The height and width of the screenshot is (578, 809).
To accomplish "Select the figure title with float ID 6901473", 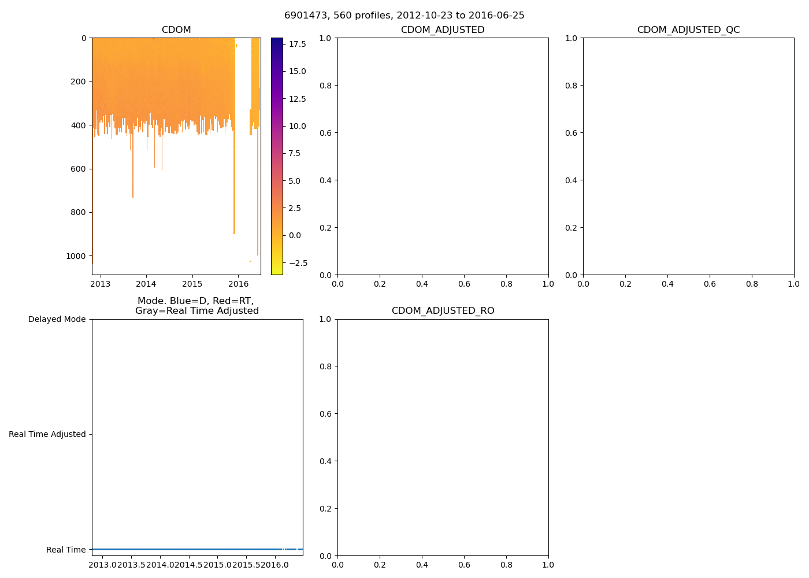I will [404, 16].
